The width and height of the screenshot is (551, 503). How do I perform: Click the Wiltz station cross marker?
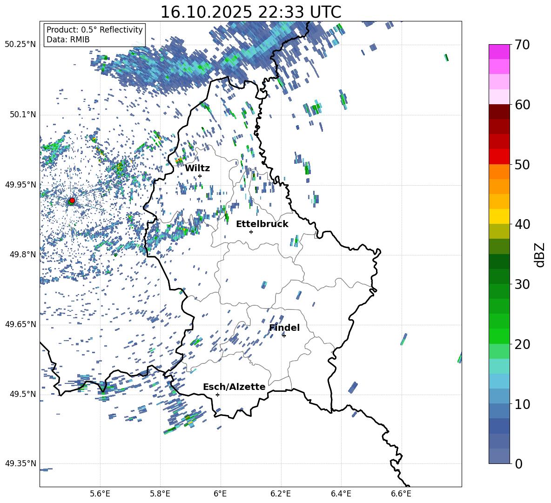200,176
